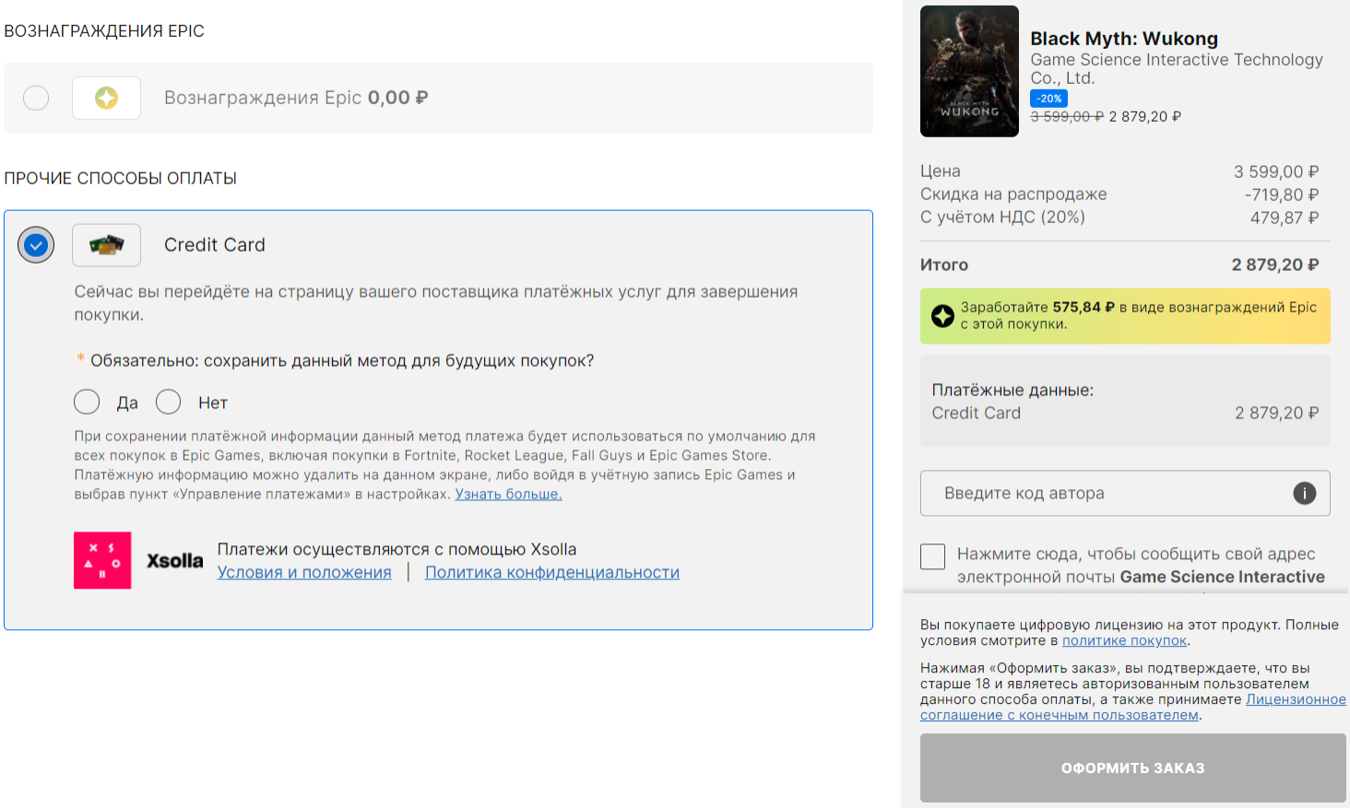Click the "Введите код автора" input field
Image resolution: width=1350 pixels, height=808 pixels.
1107,493
